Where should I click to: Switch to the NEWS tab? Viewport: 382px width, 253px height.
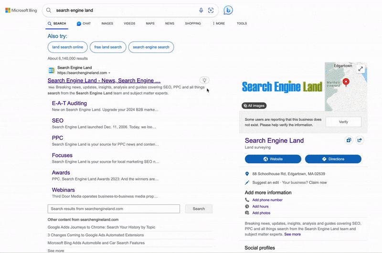tap(170, 23)
